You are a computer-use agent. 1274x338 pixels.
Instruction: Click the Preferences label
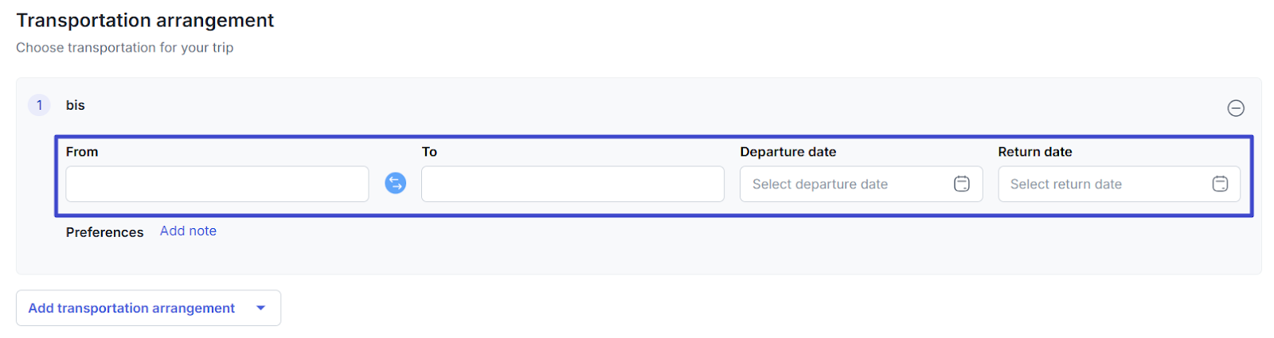point(105,232)
